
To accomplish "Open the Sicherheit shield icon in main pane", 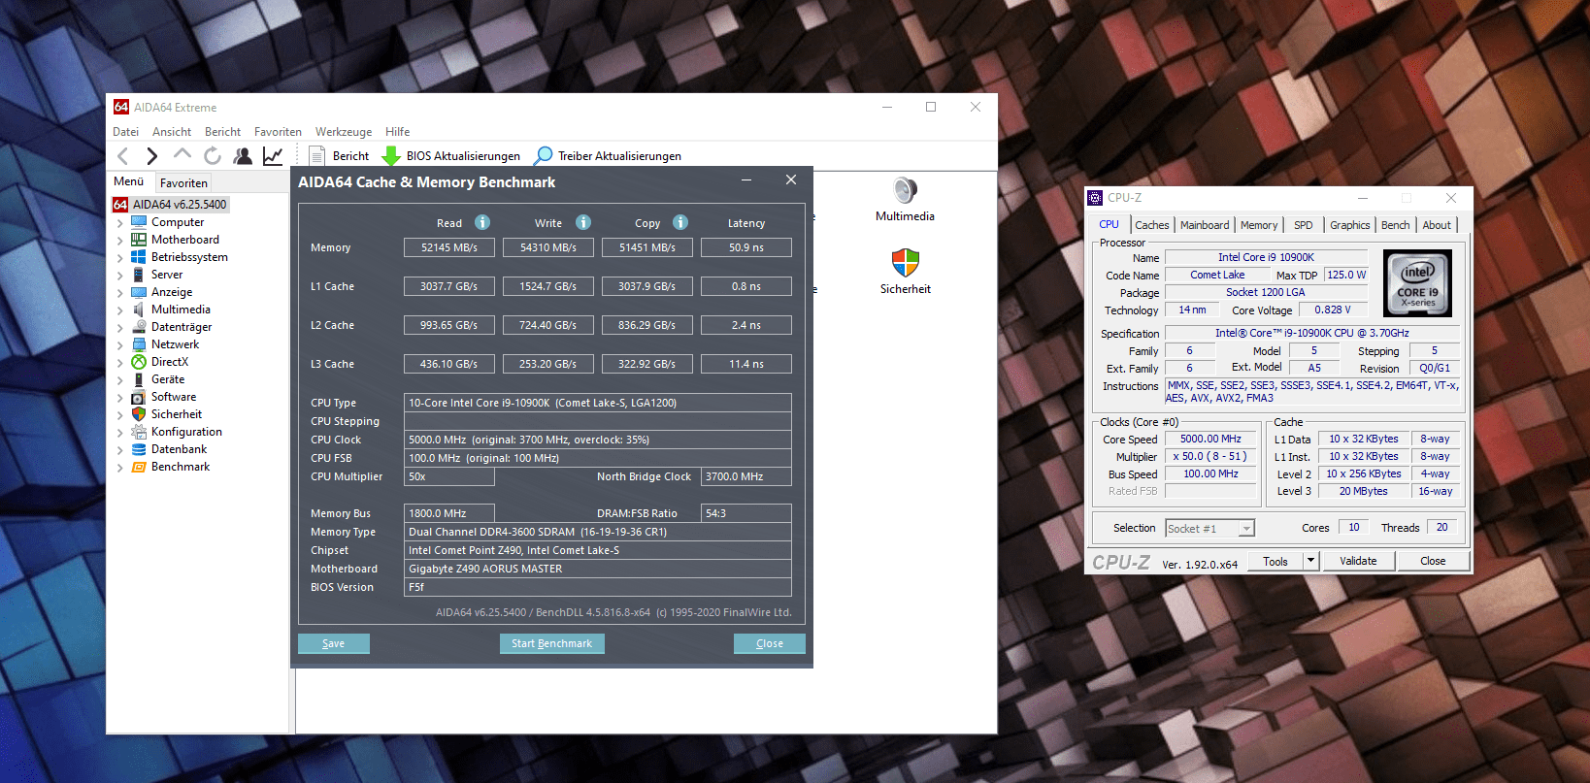I will coord(905,262).
